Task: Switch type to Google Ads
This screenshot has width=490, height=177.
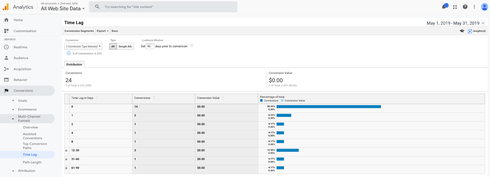Action: [x=125, y=46]
